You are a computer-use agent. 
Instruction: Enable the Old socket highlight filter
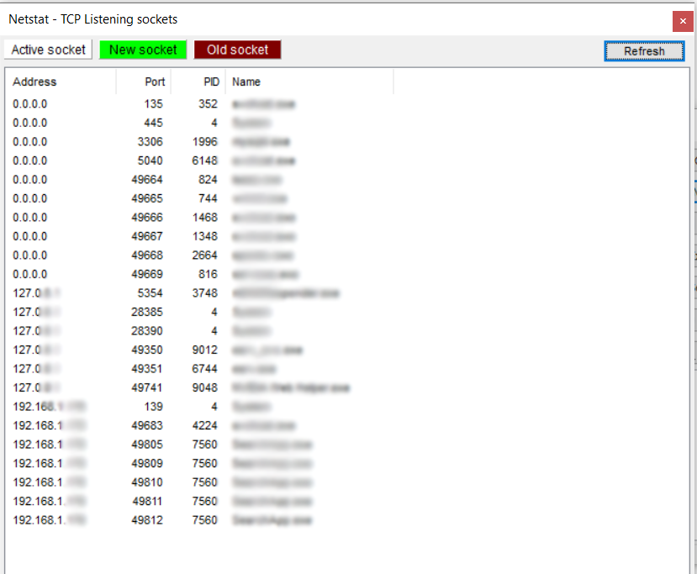[x=237, y=49]
